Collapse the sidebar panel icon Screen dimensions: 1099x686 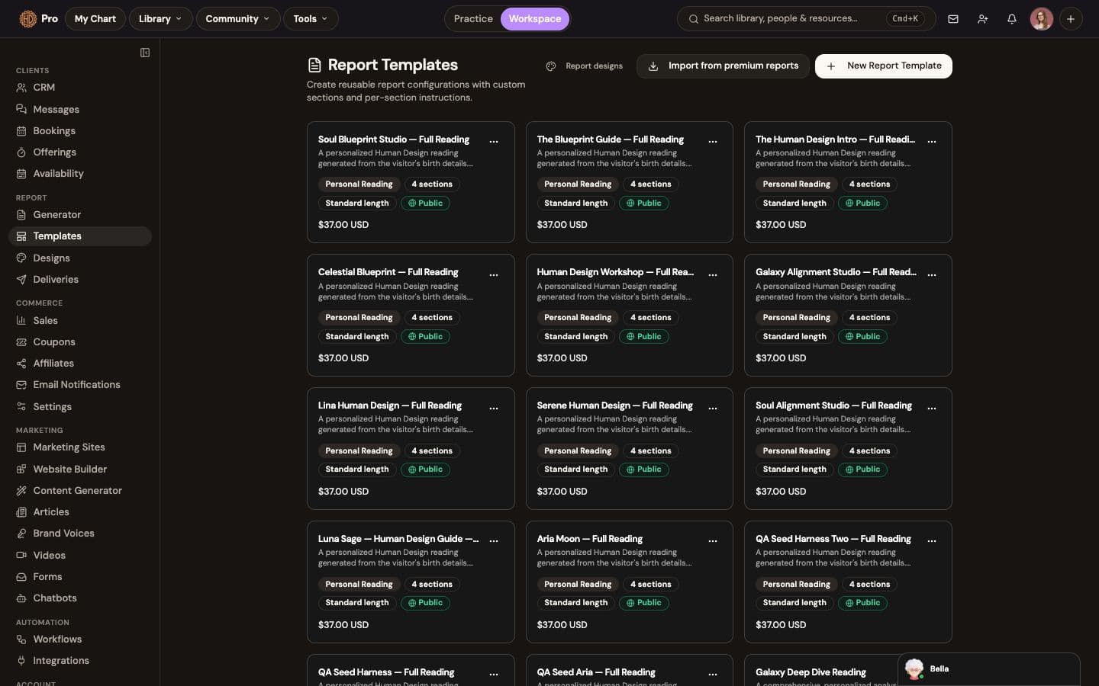[145, 53]
